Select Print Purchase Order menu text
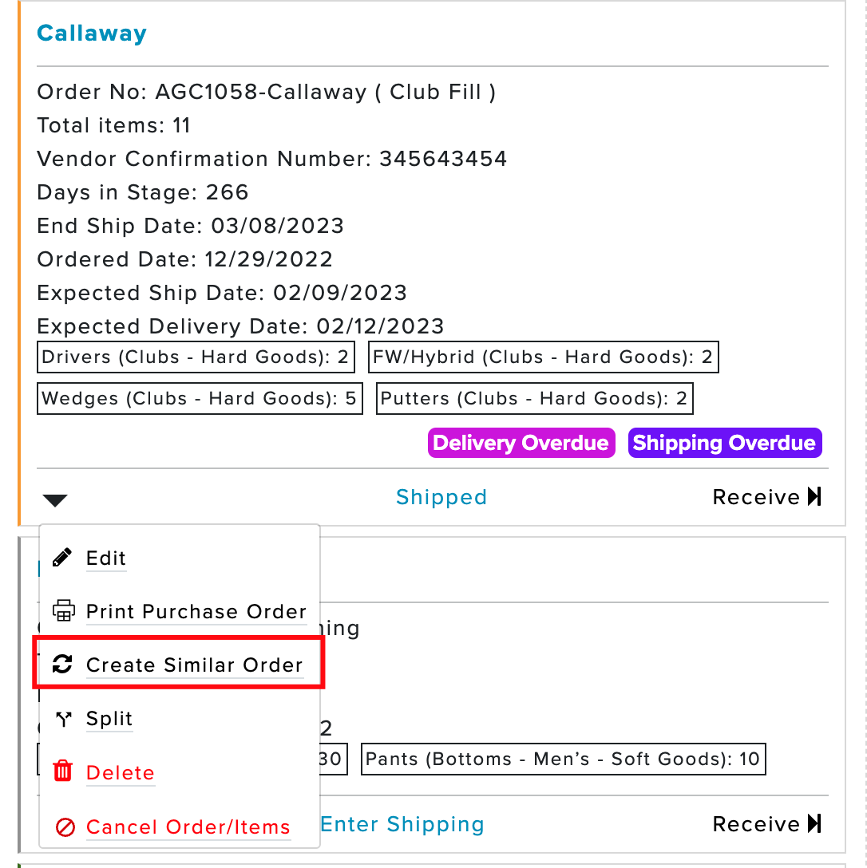Image resolution: width=867 pixels, height=868 pixels. [196, 612]
